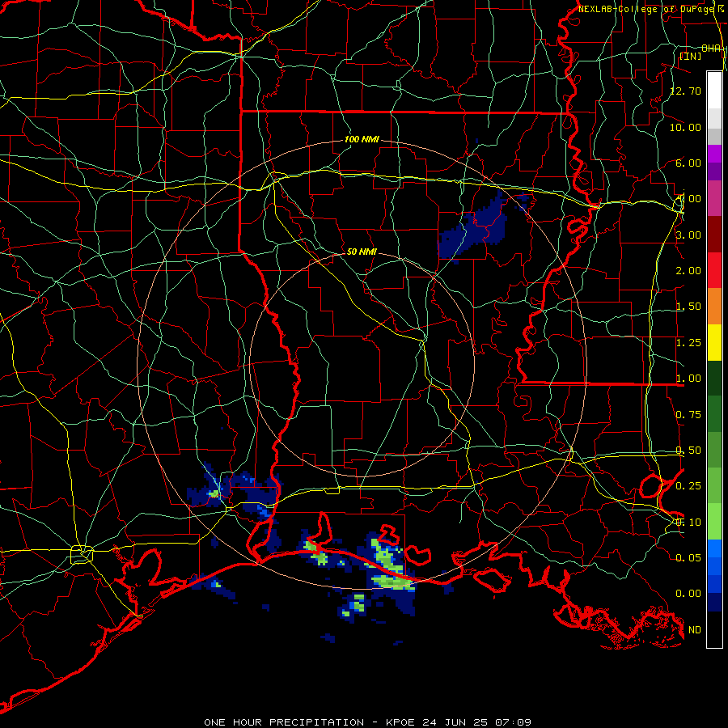Screen dimensions: 728x728
Task: Click the 2.00 legend value
Action: click(x=688, y=271)
